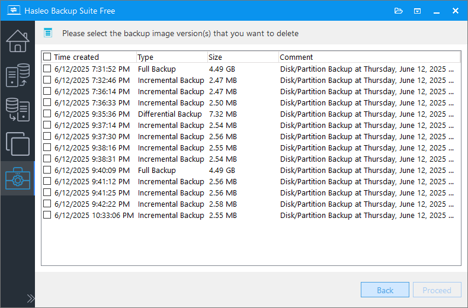This screenshot has height=308, width=468.
Task: Click the list icon beside the instruction
Action: pos(48,33)
